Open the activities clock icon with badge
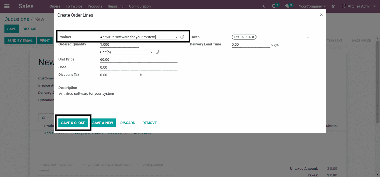This screenshot has width=380, height=177. [274, 6]
